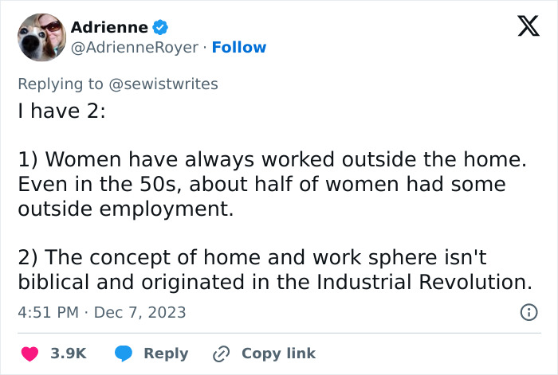Click the 3.9K likes count
The width and height of the screenshot is (558, 375).
[69, 353]
